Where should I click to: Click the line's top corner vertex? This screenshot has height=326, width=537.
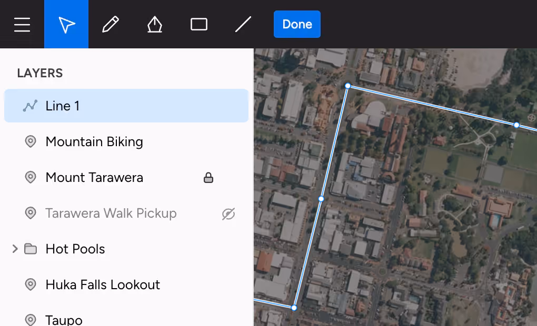(347, 86)
